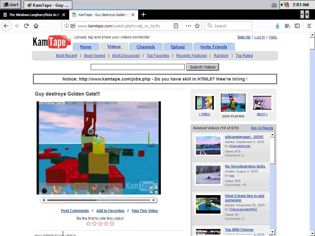Open the Videos navigation tab
This screenshot has width=315, height=236.
(114, 47)
